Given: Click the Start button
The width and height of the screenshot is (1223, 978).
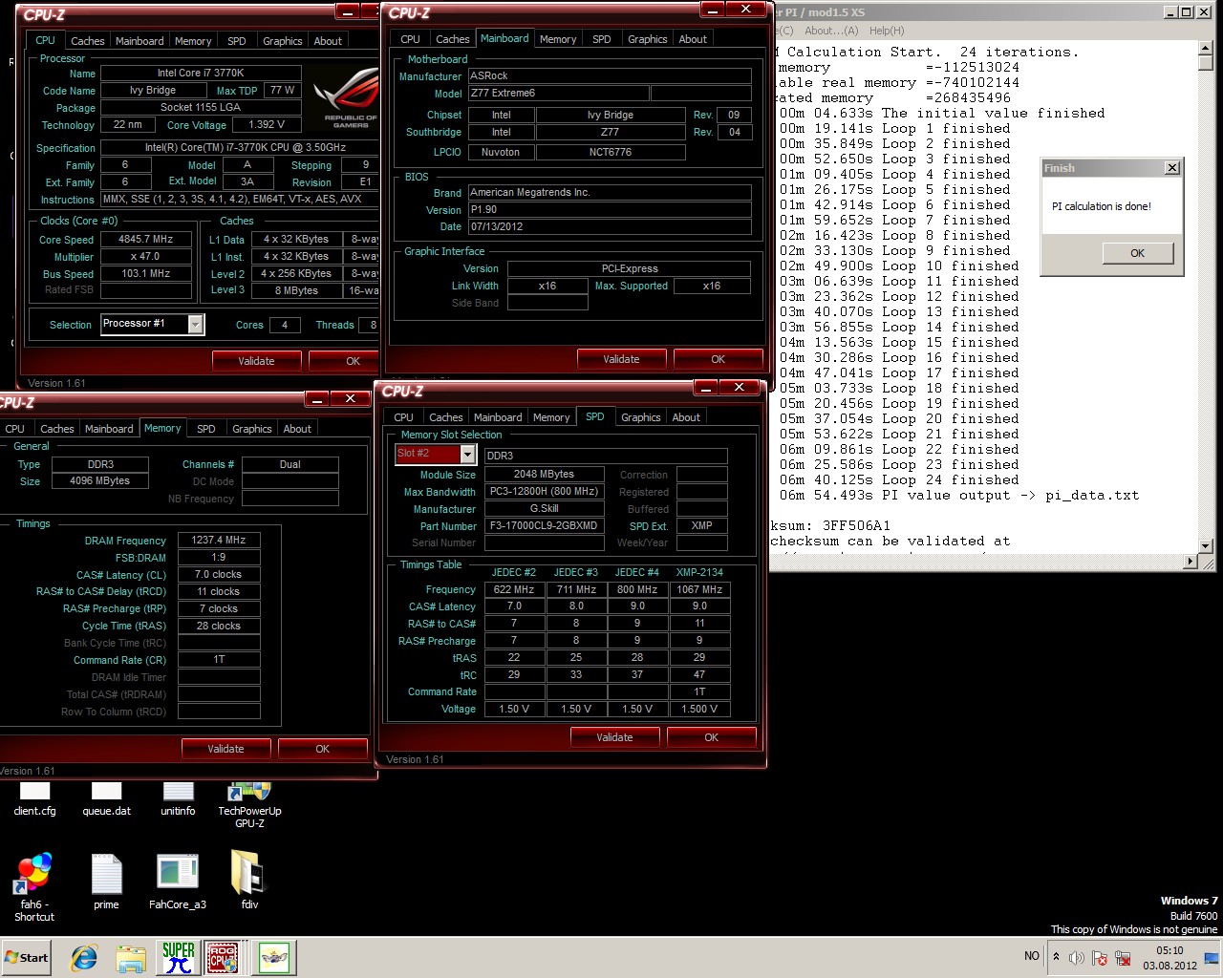Looking at the screenshot, I should 26,958.
